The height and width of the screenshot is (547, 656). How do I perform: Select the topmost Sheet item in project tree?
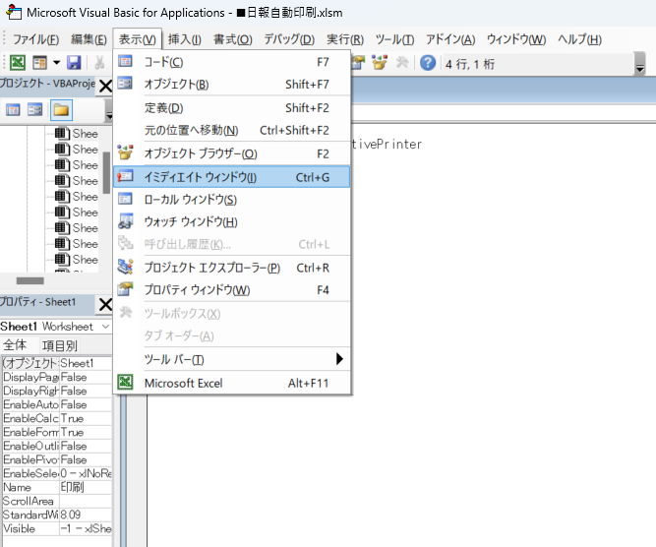coord(77,134)
